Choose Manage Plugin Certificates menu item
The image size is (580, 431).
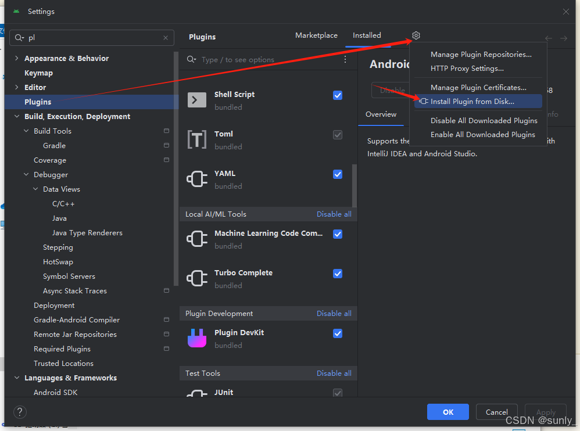(478, 88)
